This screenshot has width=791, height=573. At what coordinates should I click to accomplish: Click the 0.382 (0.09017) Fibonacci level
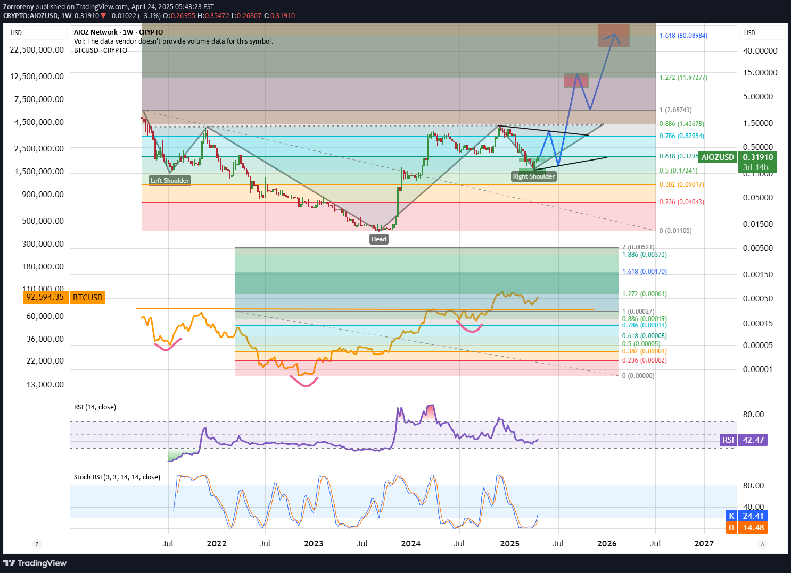[682, 184]
